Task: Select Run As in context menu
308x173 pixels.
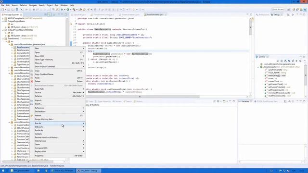Action: 58,124
